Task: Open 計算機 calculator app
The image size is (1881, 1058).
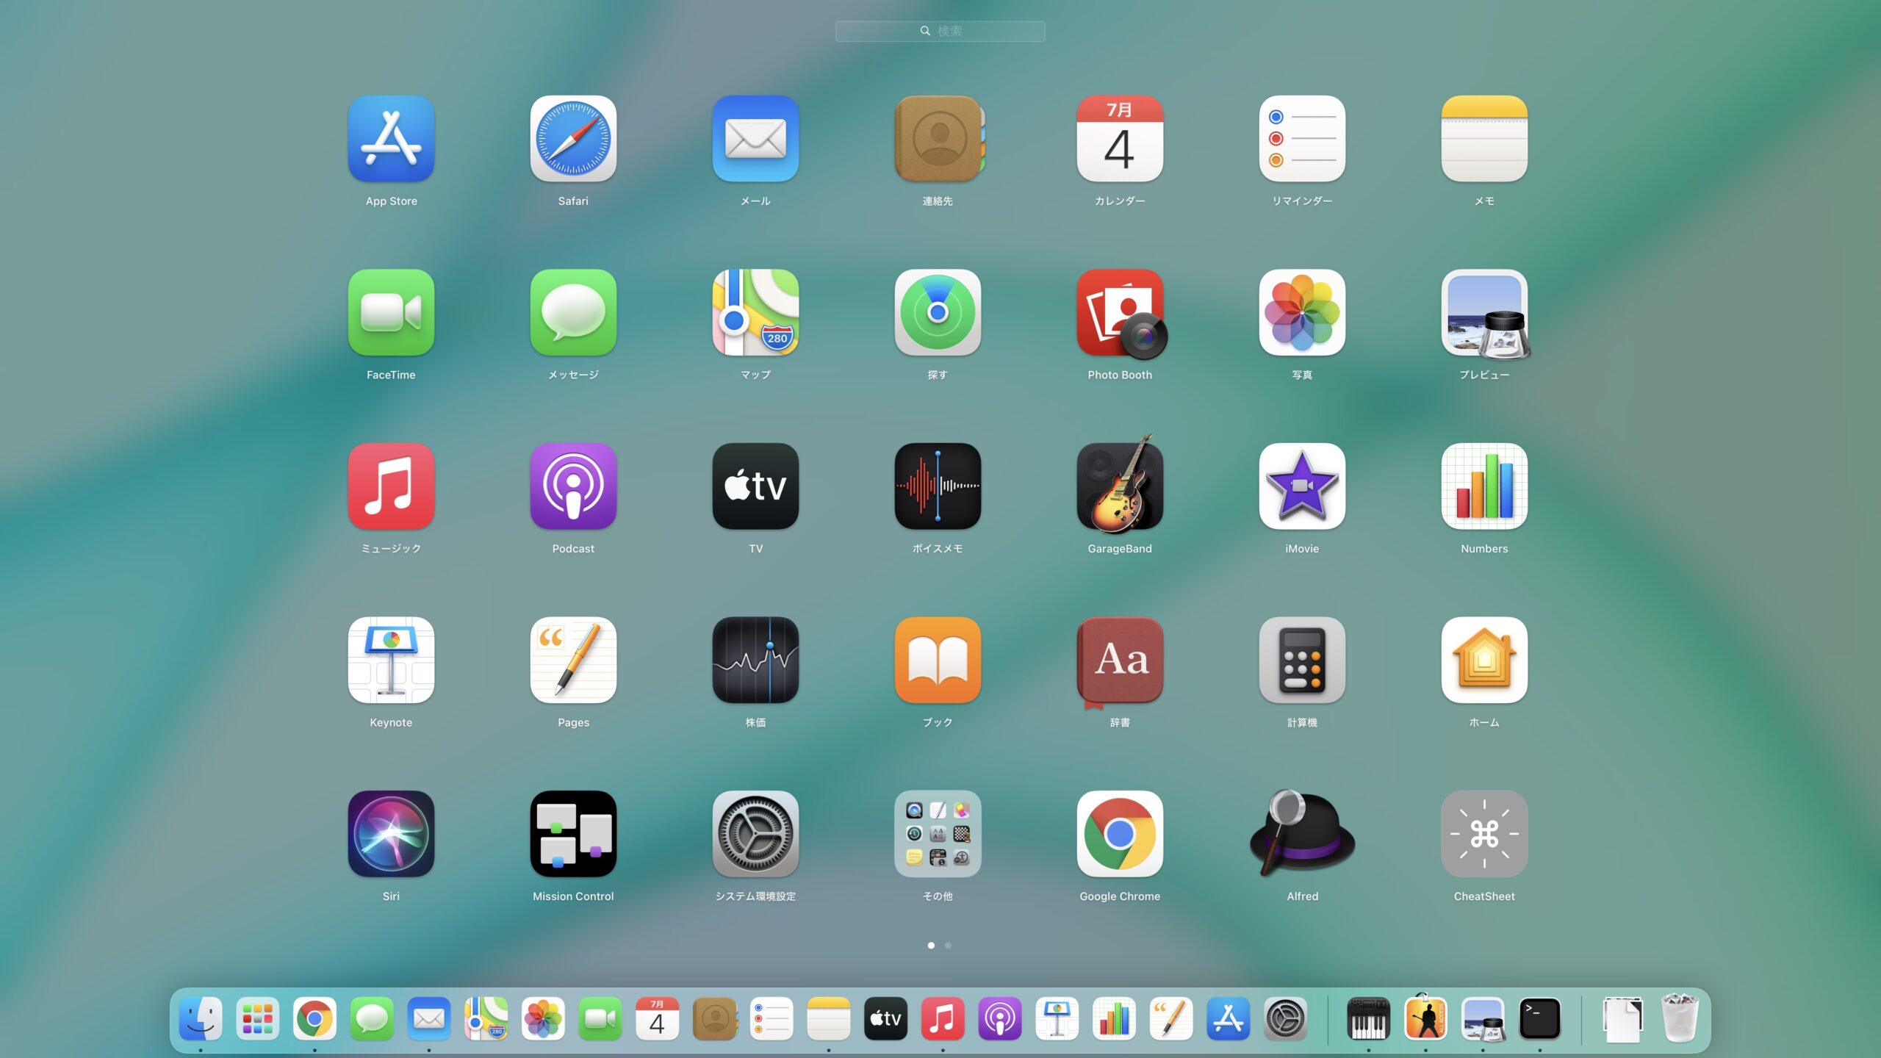Action: coord(1302,660)
